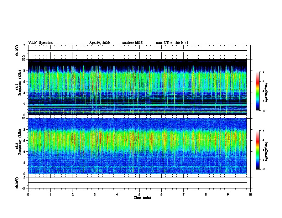Click the ch.1 color scale bar
This screenshot has height=218, width=282.
257,91
